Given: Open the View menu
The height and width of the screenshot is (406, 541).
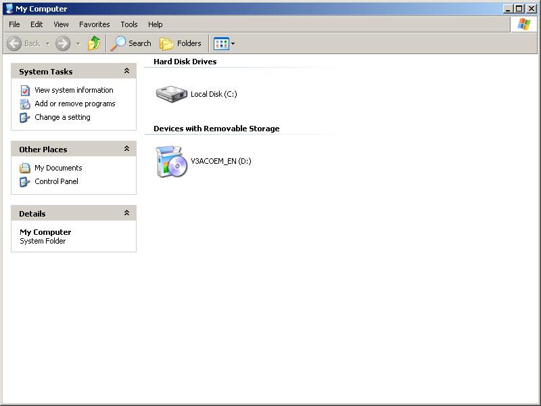Looking at the screenshot, I should 61,24.
